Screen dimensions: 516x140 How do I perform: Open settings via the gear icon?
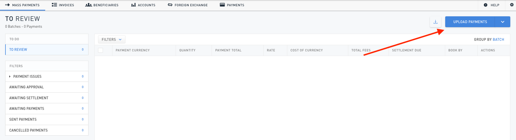click(x=512, y=5)
